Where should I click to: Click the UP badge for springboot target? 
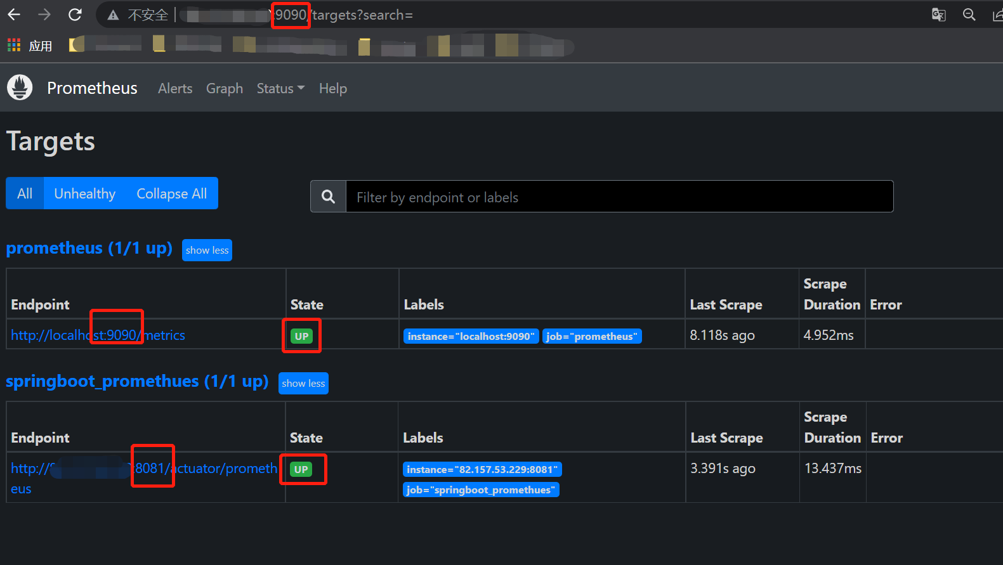click(301, 469)
